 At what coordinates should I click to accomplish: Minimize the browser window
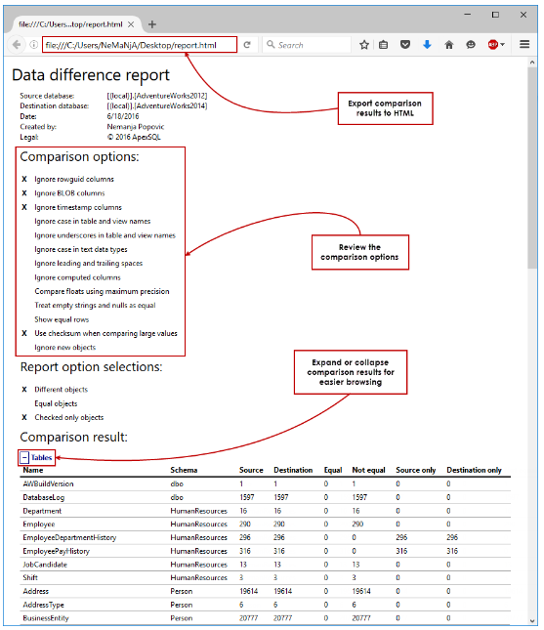[x=467, y=15]
